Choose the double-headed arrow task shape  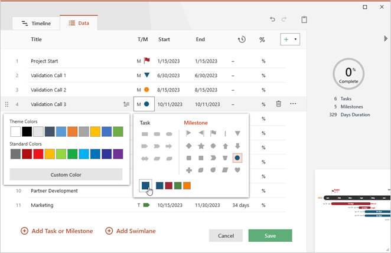point(145,159)
